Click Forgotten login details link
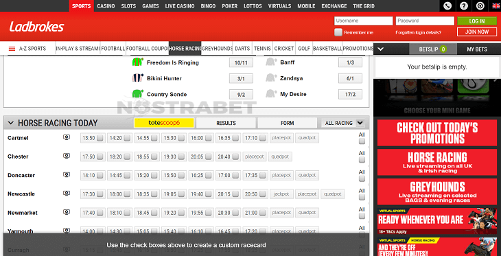Image resolution: width=501 pixels, height=256 pixels. click(418, 32)
